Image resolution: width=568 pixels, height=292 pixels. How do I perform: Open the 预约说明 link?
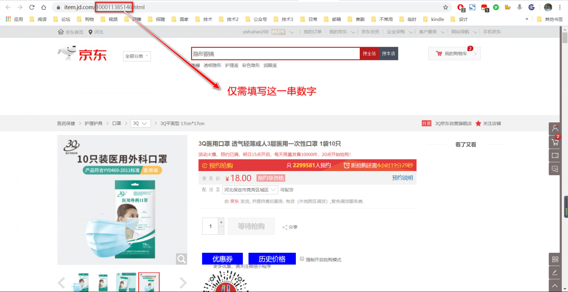(x=402, y=178)
